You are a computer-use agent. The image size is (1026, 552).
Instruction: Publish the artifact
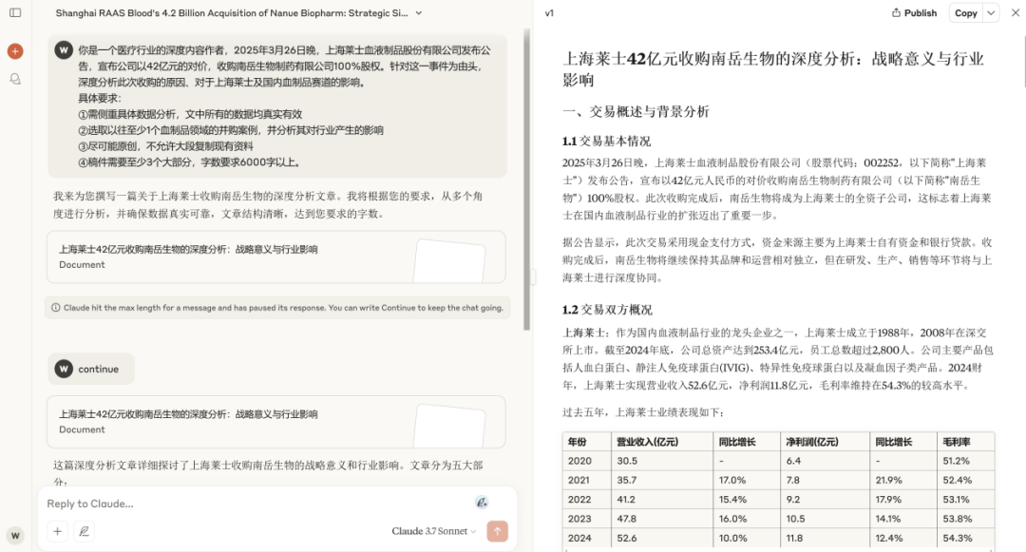click(x=914, y=13)
